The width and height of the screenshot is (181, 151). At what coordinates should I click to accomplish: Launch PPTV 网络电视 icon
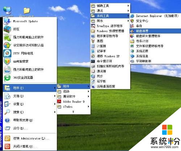tap(7, 53)
